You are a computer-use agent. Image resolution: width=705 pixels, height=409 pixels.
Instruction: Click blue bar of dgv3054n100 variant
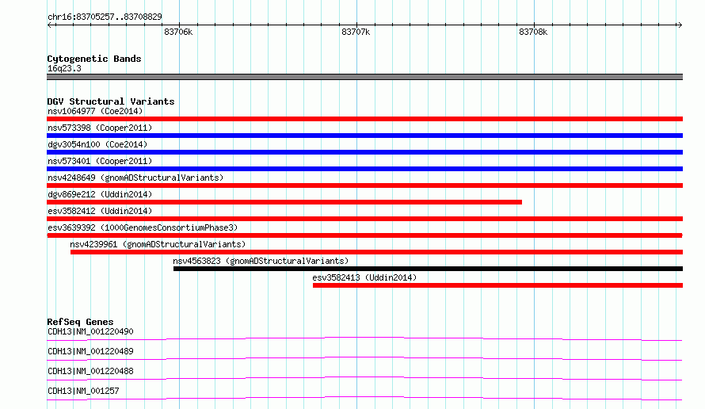pos(364,152)
